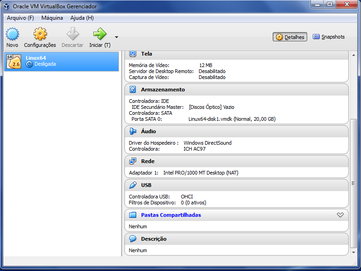
Task: Click the Rede network section icon
Action: point(132,161)
